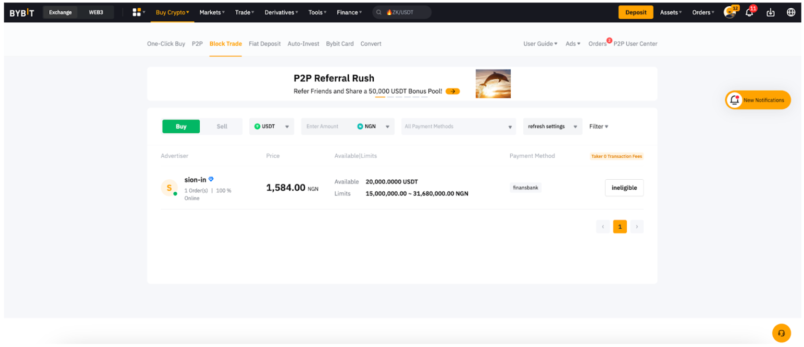Click the Enter Amount input field
Screen dimensions: 804x347
click(328, 127)
